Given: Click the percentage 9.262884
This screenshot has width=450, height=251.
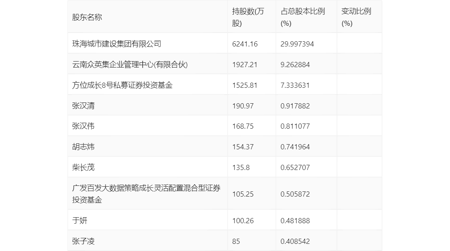Looking at the screenshot, I should [x=295, y=65].
